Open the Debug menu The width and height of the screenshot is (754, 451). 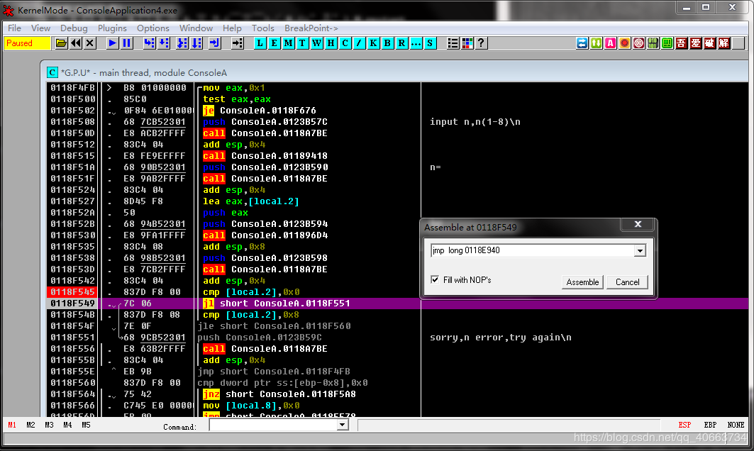(x=74, y=28)
